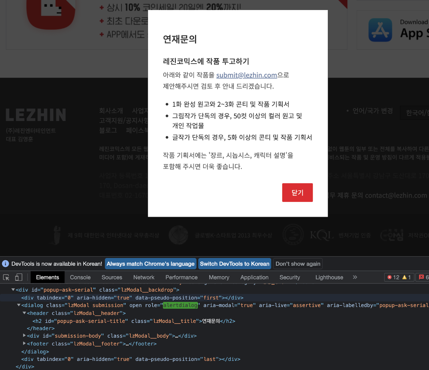Screen dimensions: 429x370
Task: Open the Security tab
Action: click(289, 277)
